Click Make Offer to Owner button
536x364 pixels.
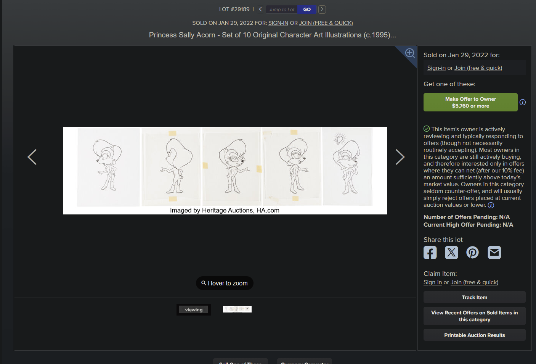[x=470, y=102]
